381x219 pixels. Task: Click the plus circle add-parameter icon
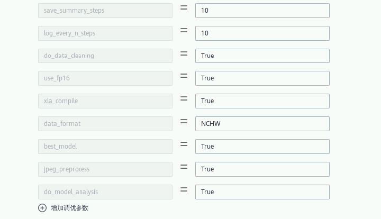pos(42,208)
